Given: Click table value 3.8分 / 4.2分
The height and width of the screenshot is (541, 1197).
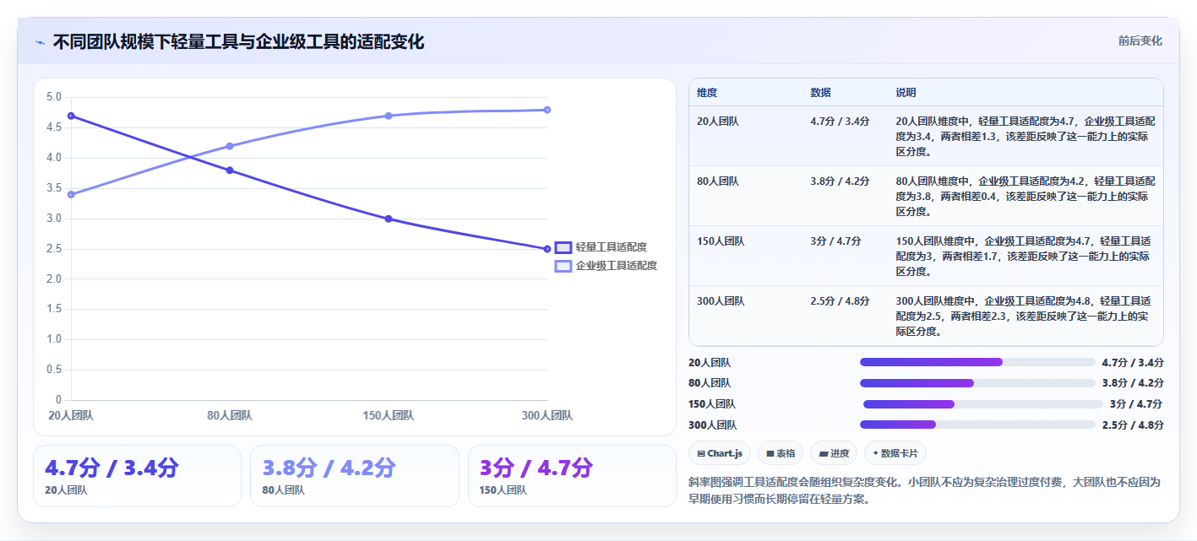Looking at the screenshot, I should [x=840, y=181].
